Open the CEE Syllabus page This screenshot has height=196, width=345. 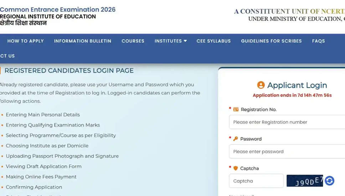tap(213, 41)
